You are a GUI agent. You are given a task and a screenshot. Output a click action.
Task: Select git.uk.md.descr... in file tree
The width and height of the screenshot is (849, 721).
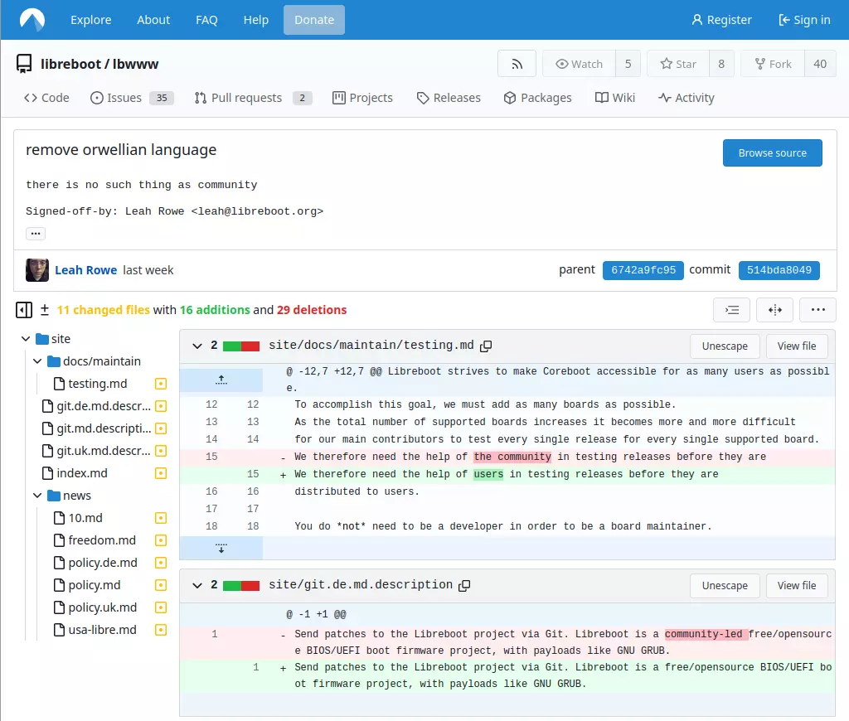[104, 451]
